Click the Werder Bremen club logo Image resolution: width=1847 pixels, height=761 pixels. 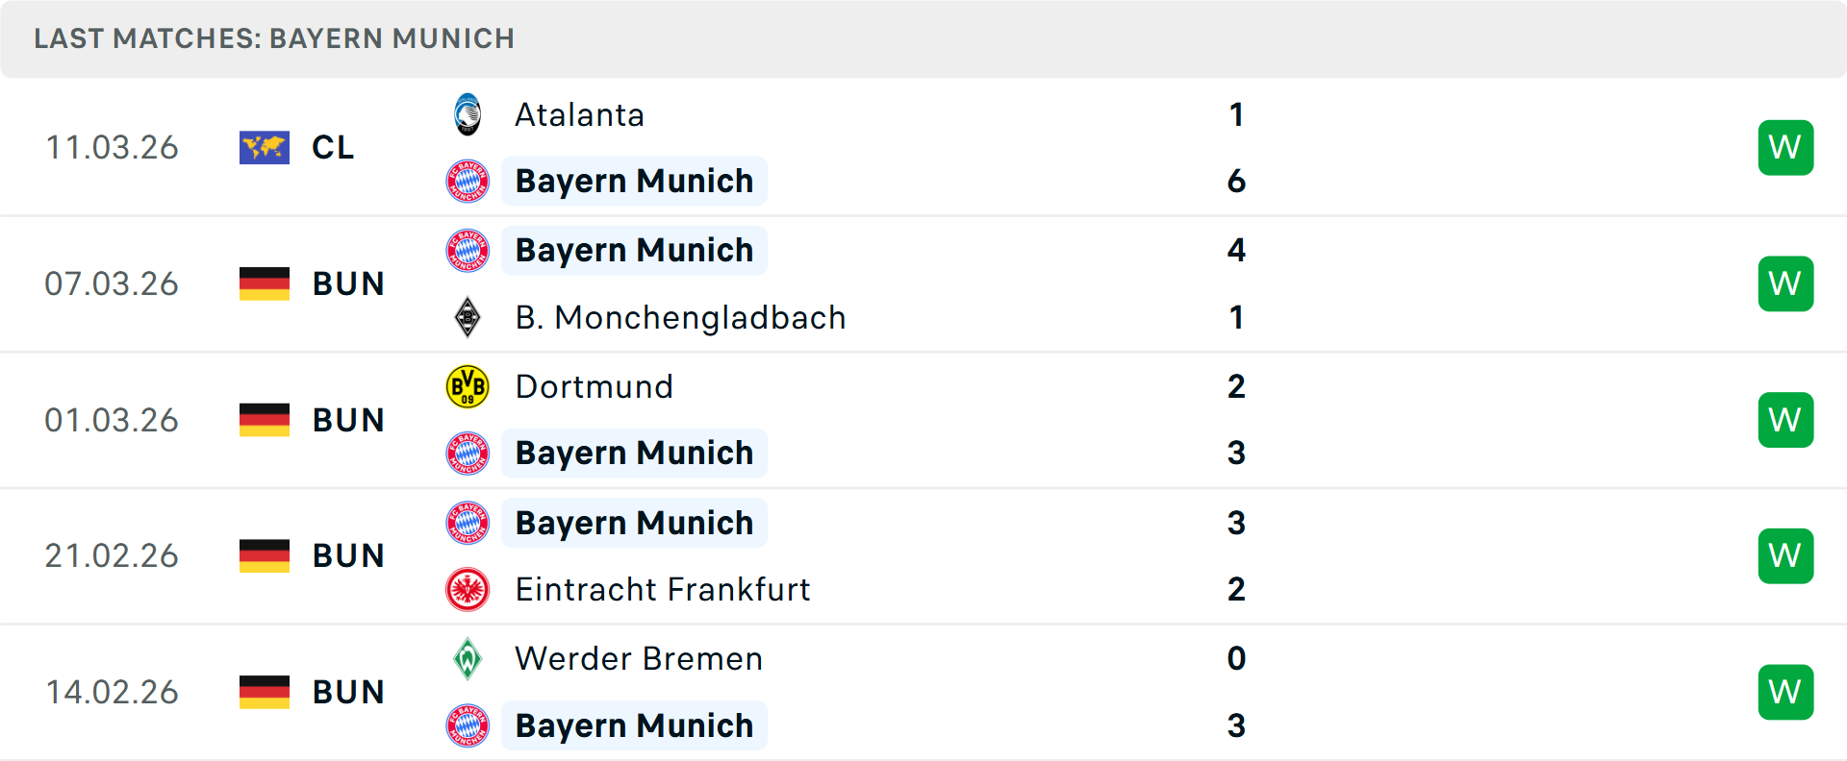pos(468,659)
